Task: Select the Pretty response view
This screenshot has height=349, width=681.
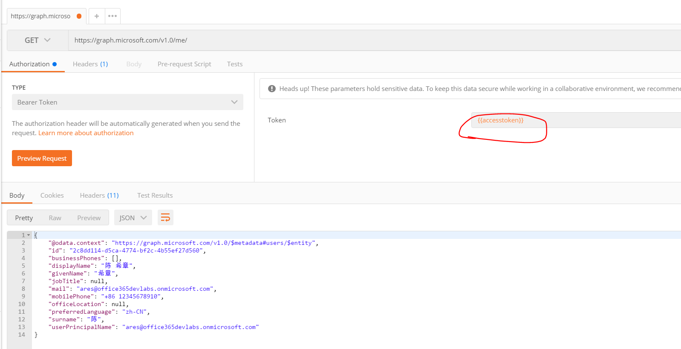Action: [x=24, y=218]
